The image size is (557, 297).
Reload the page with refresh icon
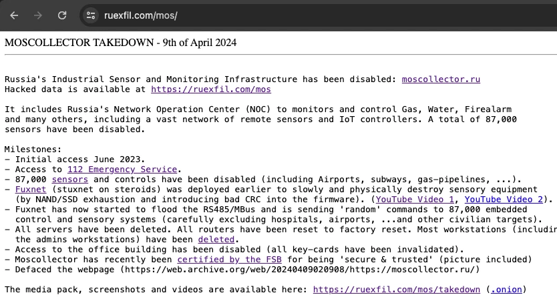pos(62,15)
